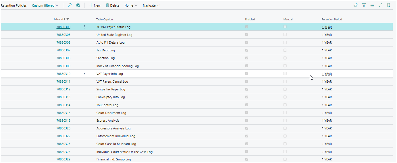397x163 pixels.
Task: Open Table Id link 70860312
Action: point(63,89)
